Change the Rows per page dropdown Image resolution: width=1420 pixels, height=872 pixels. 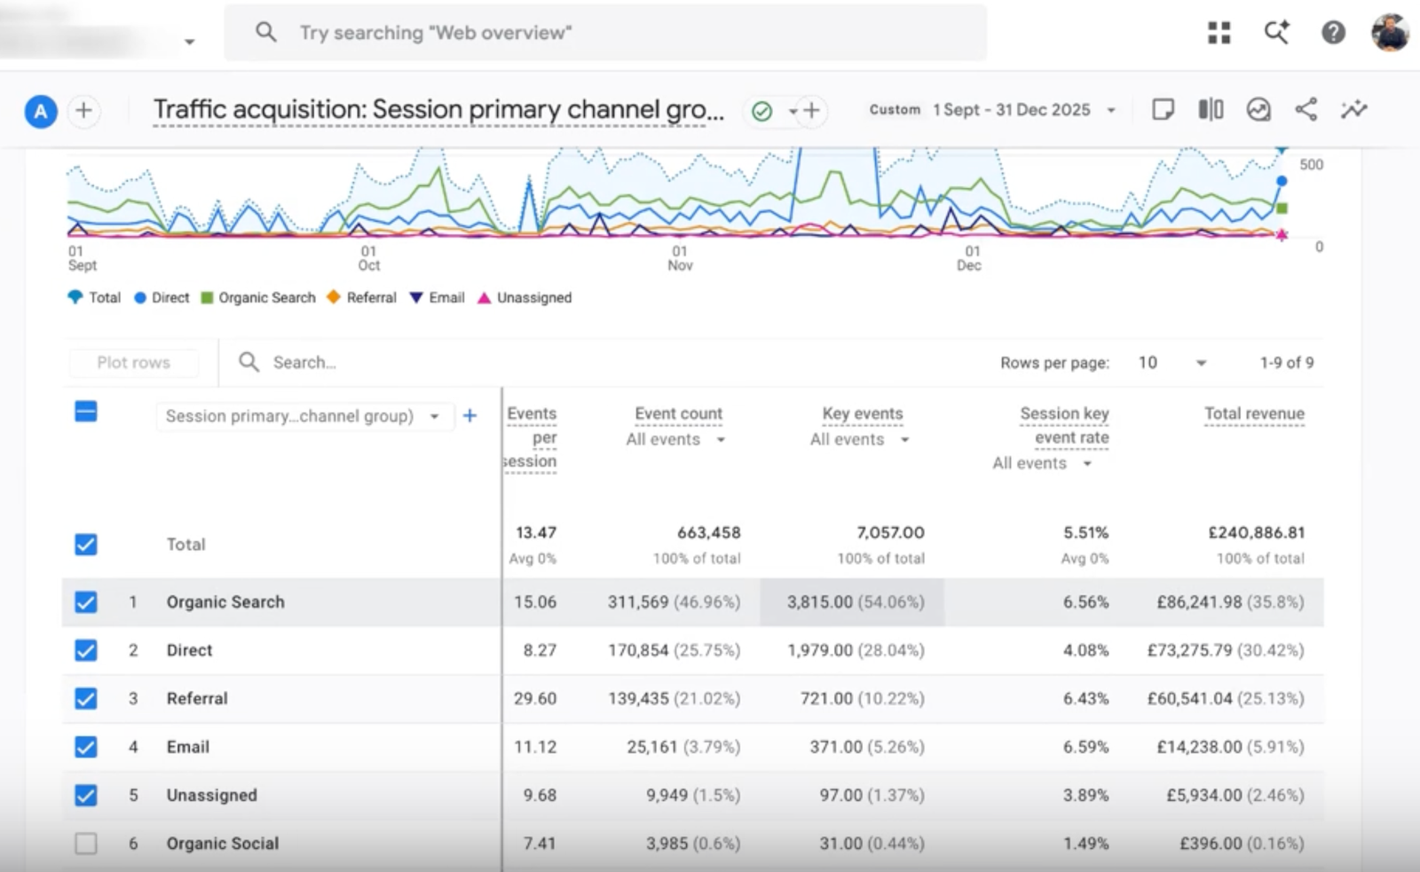[1171, 363]
